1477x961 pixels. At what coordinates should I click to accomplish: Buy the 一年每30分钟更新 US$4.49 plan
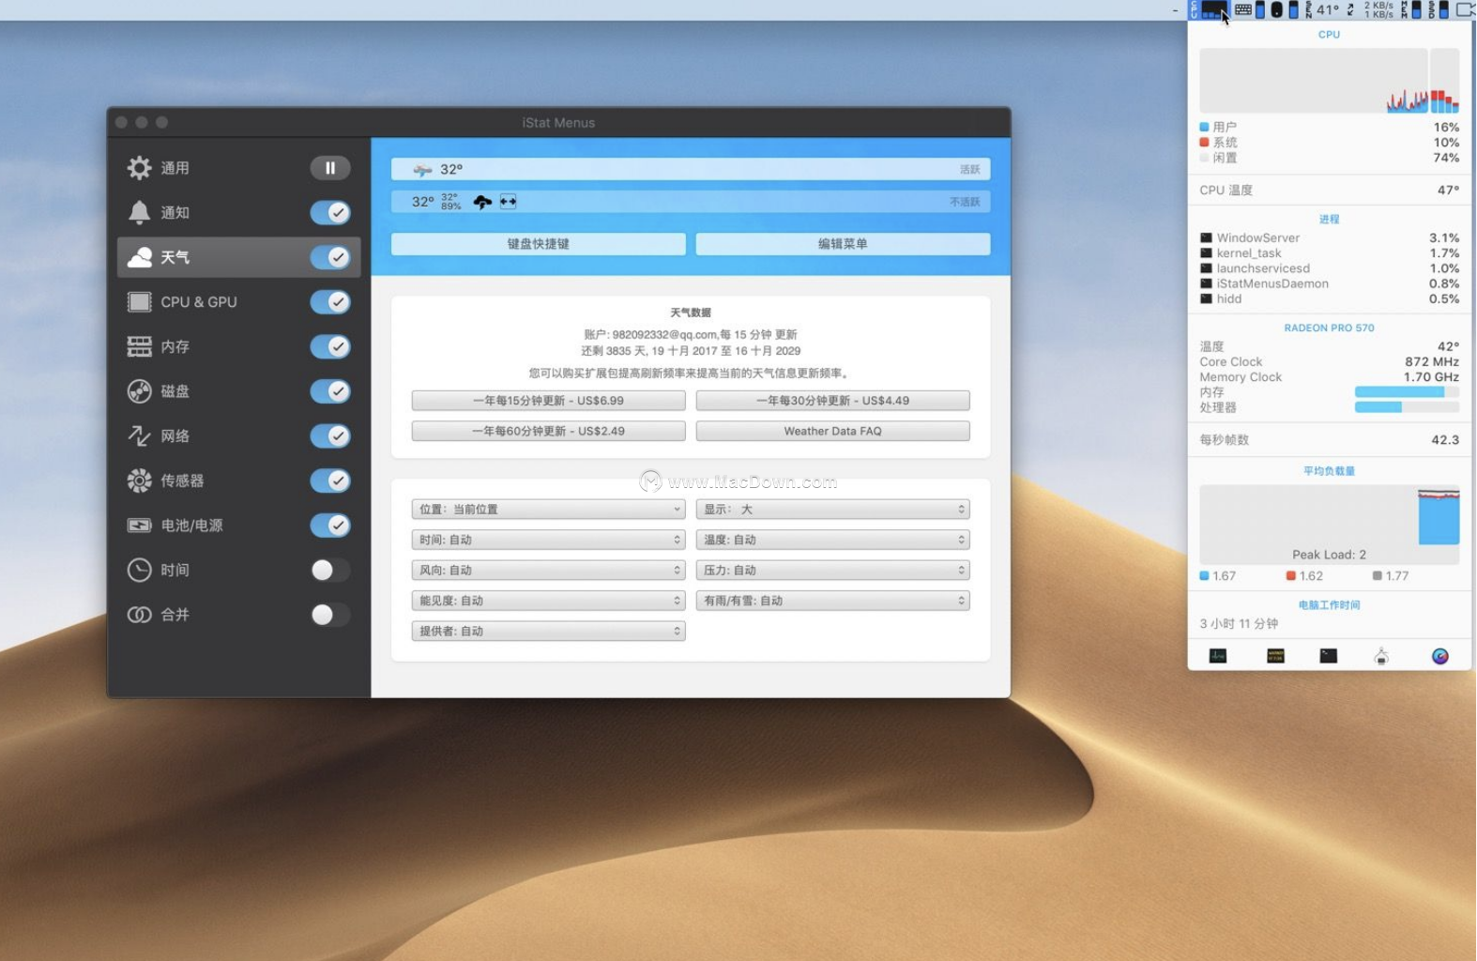click(832, 401)
